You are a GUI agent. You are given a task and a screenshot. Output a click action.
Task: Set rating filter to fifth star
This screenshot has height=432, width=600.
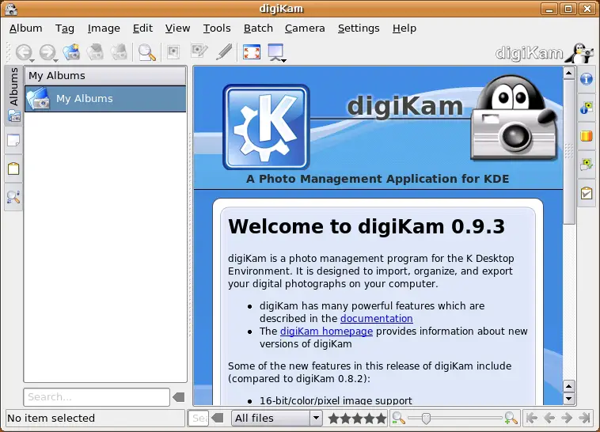pyautogui.click(x=381, y=419)
